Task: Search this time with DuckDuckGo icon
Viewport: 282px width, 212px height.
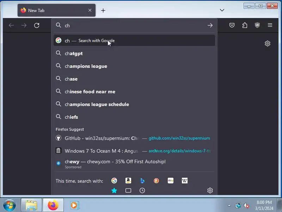Action: (156, 181)
